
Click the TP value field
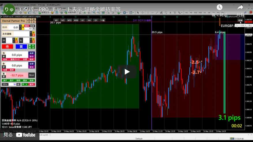point(9,40)
